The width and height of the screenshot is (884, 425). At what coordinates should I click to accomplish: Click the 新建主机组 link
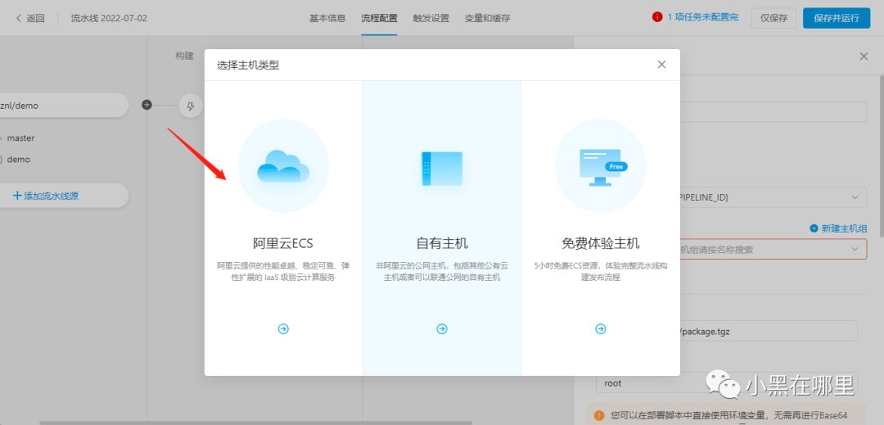pyautogui.click(x=838, y=228)
